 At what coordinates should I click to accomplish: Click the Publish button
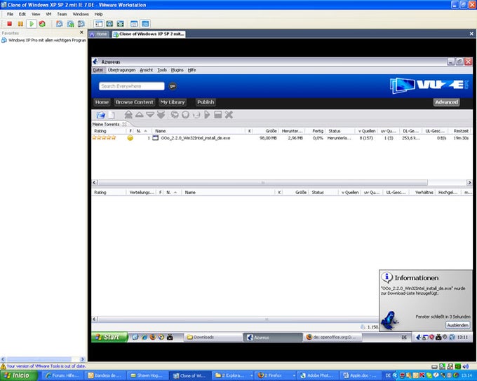pos(206,102)
